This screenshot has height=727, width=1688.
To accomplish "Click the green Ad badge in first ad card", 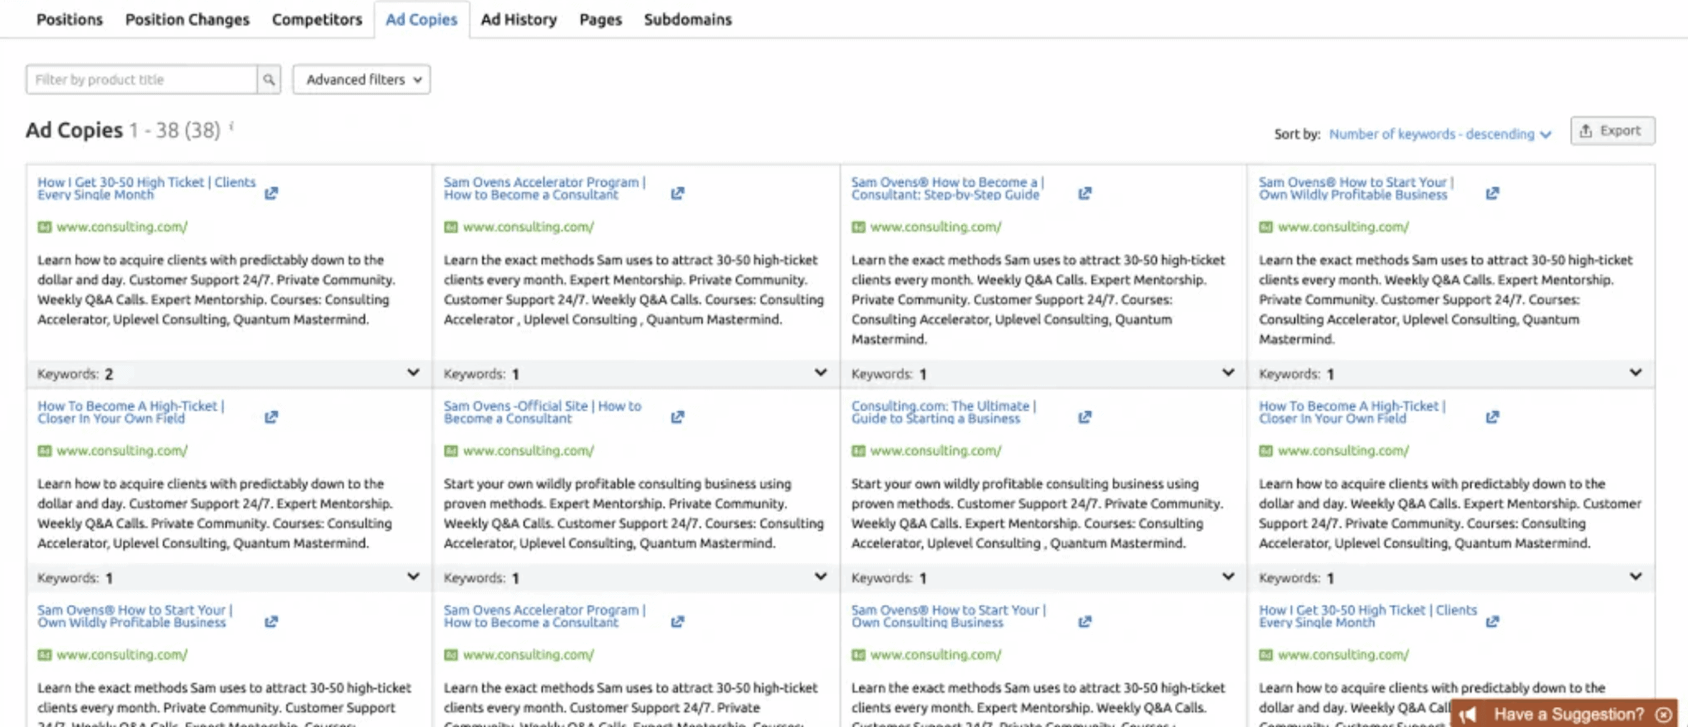I will point(44,227).
